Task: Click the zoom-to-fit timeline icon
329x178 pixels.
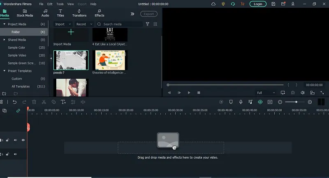Action: (270, 102)
